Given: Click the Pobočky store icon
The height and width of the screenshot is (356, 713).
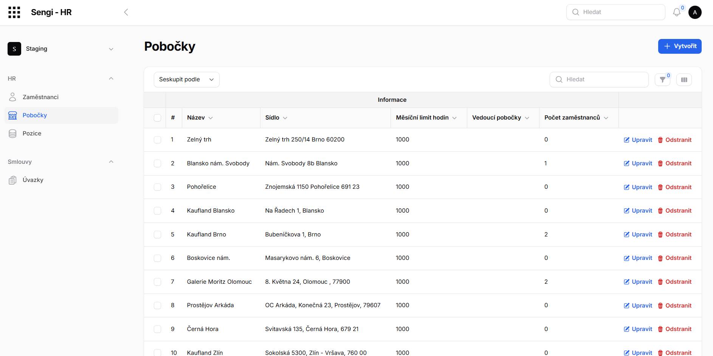Looking at the screenshot, I should [12, 115].
